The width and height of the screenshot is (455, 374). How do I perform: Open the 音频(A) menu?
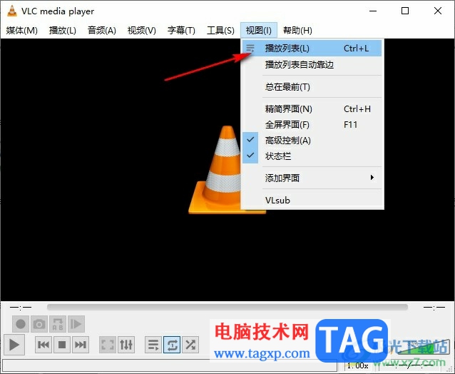102,30
